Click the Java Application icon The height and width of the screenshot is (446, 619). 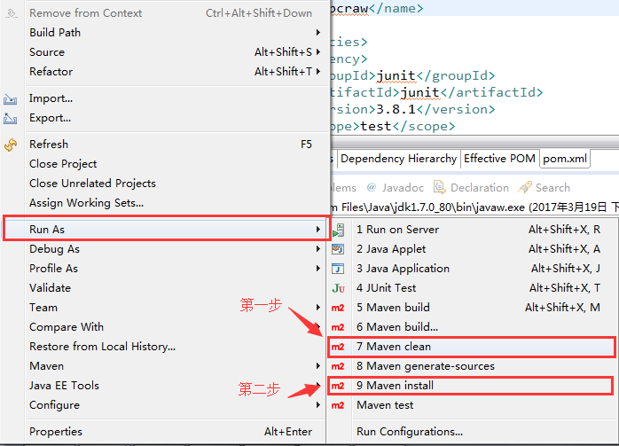[338, 269]
